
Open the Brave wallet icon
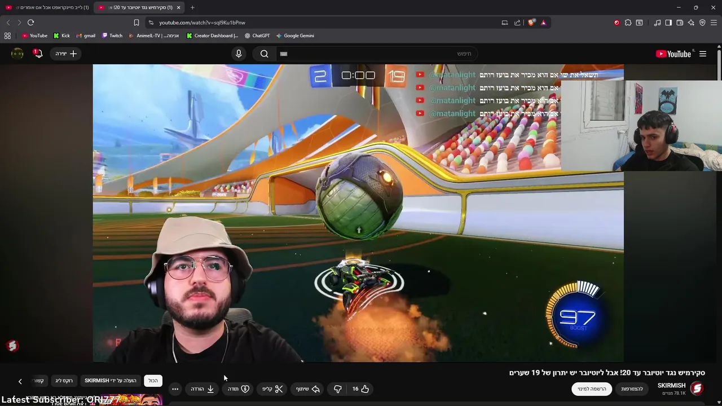coord(680,23)
